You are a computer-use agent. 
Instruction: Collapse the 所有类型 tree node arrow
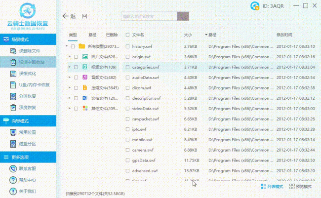[67, 46]
